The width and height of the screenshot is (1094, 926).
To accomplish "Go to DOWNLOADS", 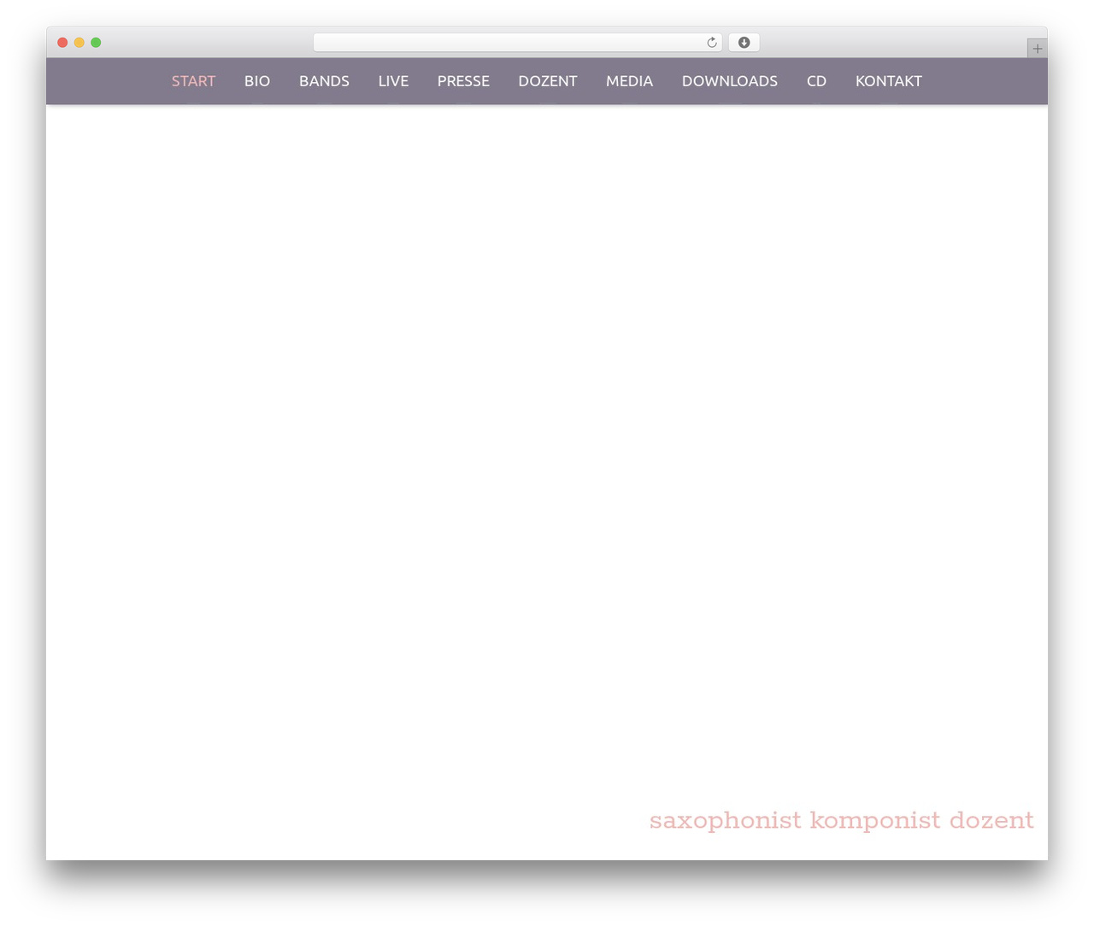I will [x=730, y=81].
